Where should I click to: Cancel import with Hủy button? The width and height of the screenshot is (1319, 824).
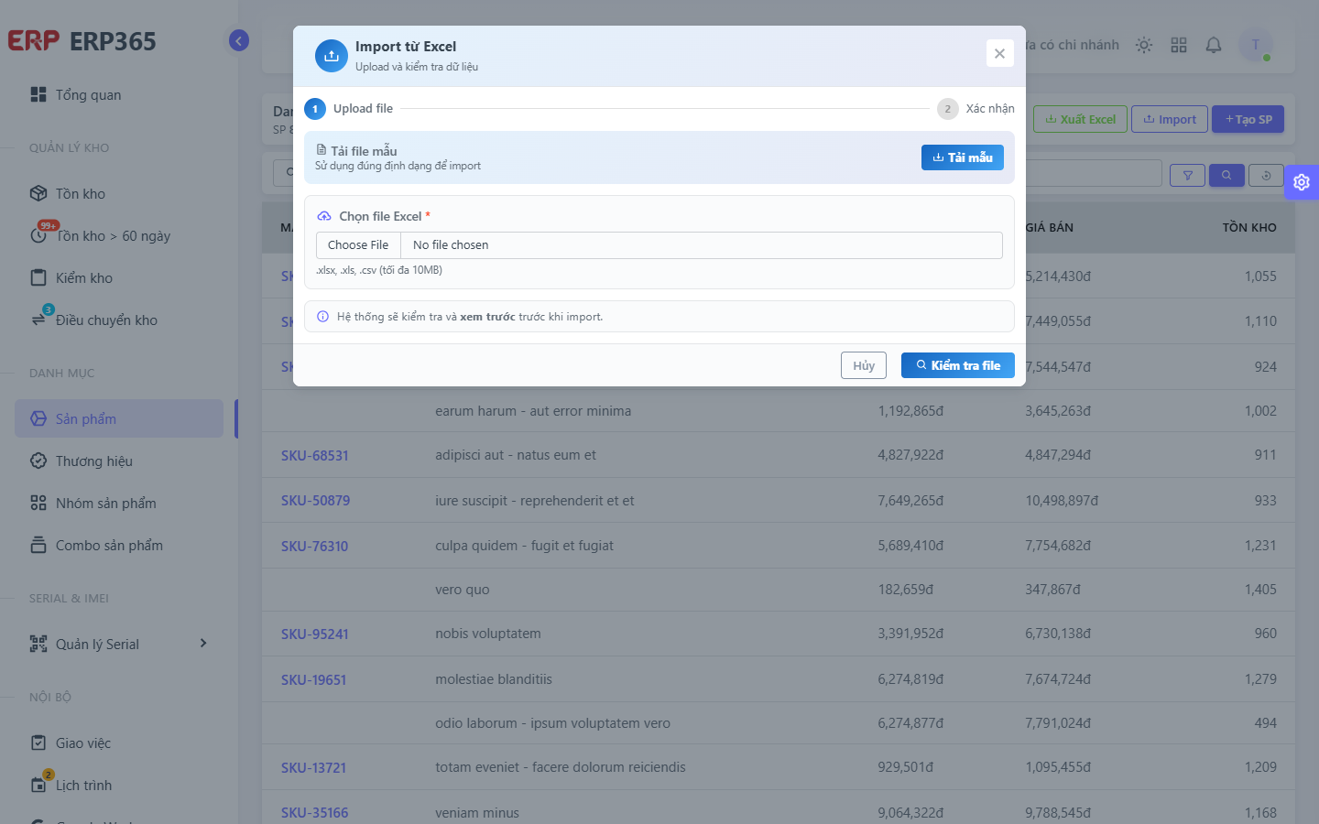(864, 365)
